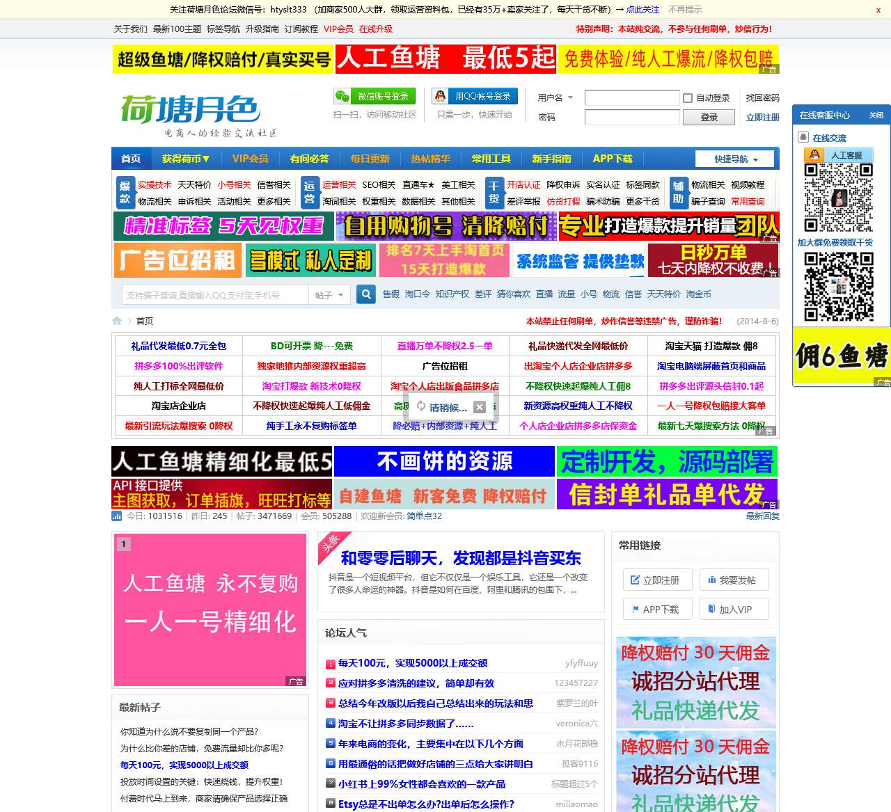891x812 pixels.
Task: Open the 关于我们 top link
Action: [131, 29]
